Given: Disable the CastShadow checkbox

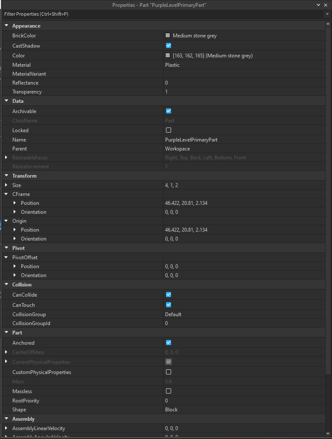Looking at the screenshot, I should [169, 45].
